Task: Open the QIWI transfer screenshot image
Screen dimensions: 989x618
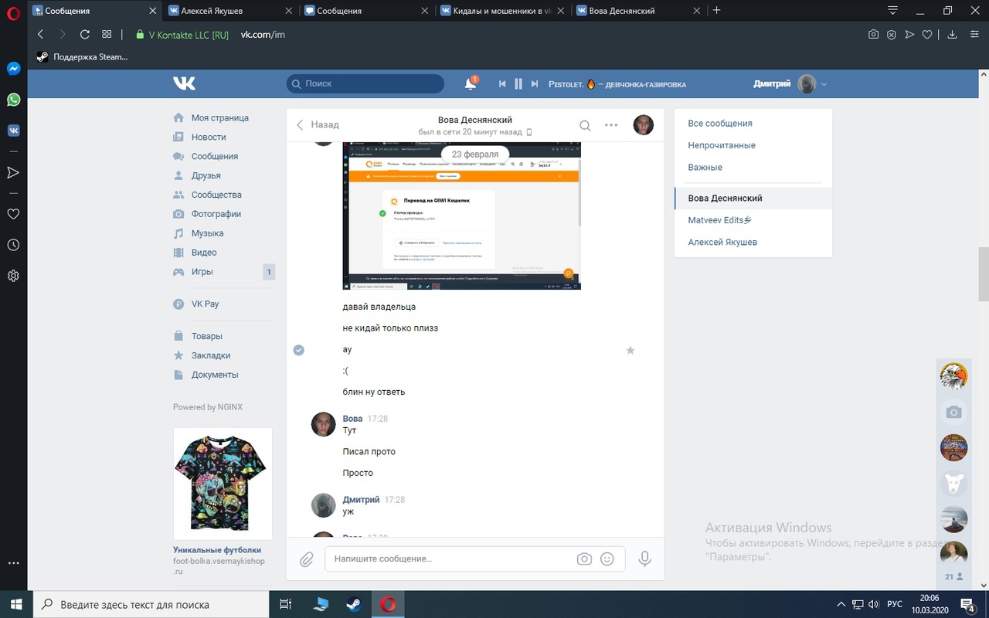Action: pos(461,216)
